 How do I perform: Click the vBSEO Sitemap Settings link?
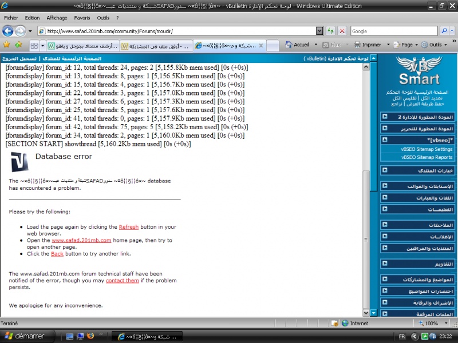pos(427,149)
